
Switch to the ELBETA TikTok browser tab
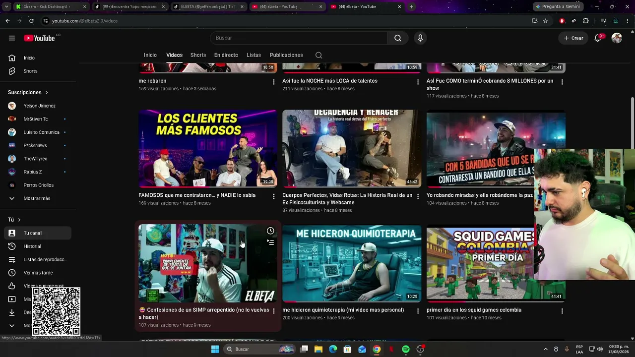pos(208,6)
